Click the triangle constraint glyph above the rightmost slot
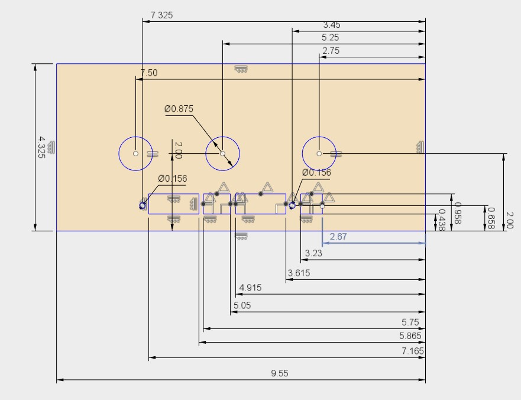521x400 pixels. click(x=318, y=187)
